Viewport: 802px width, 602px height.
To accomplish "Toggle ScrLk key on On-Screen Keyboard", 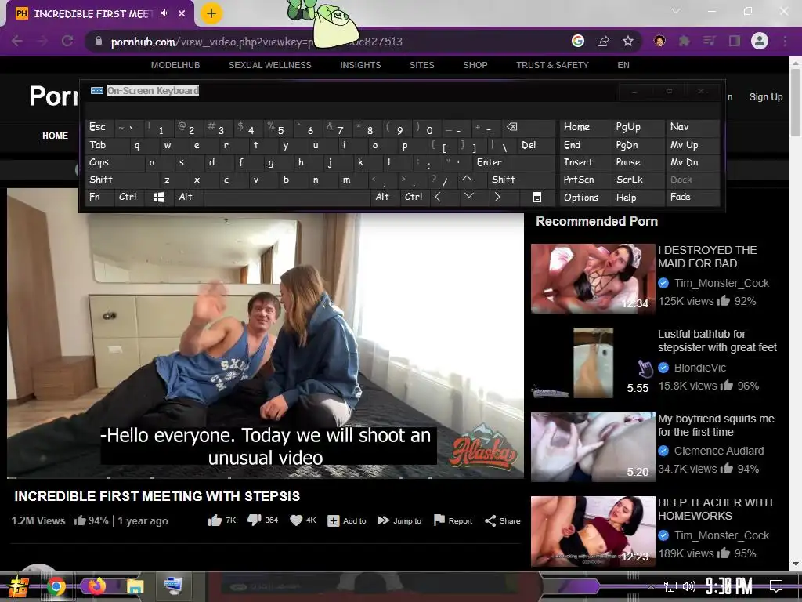I will point(638,180).
